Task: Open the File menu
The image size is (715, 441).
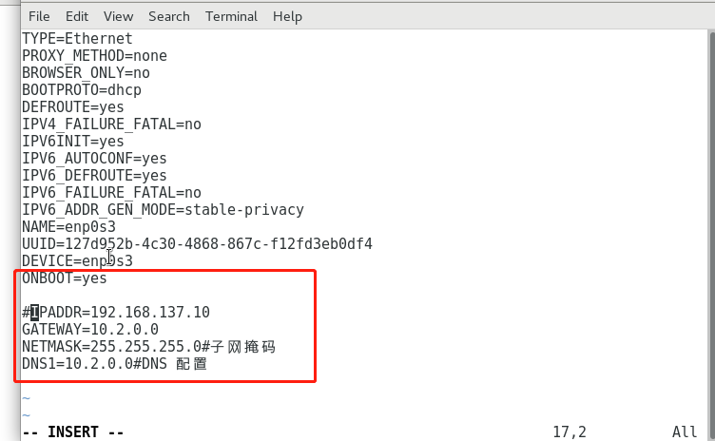Action: pos(39,16)
